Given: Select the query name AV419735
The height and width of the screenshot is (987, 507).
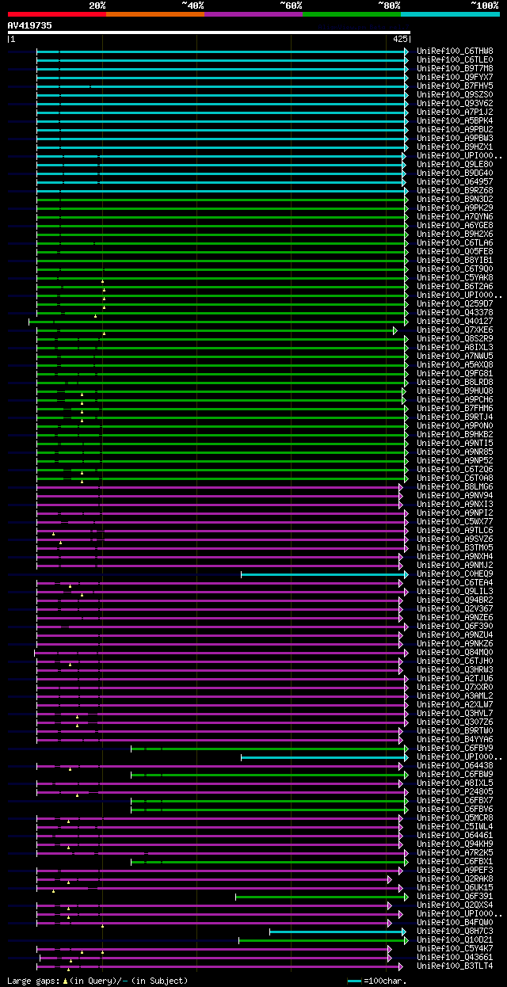Looking at the screenshot, I should 30,25.
